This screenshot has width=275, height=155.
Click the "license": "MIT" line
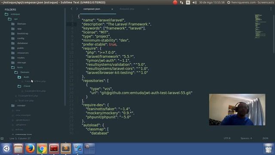95,32
